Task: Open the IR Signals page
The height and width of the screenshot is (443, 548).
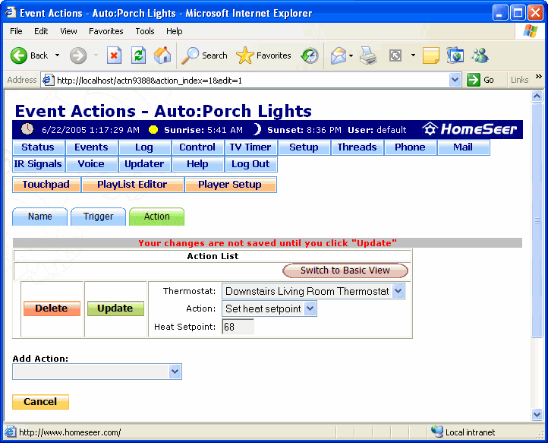Action: coord(38,164)
